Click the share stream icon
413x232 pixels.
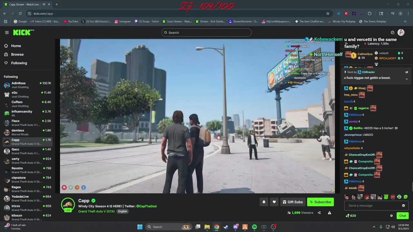point(319,213)
